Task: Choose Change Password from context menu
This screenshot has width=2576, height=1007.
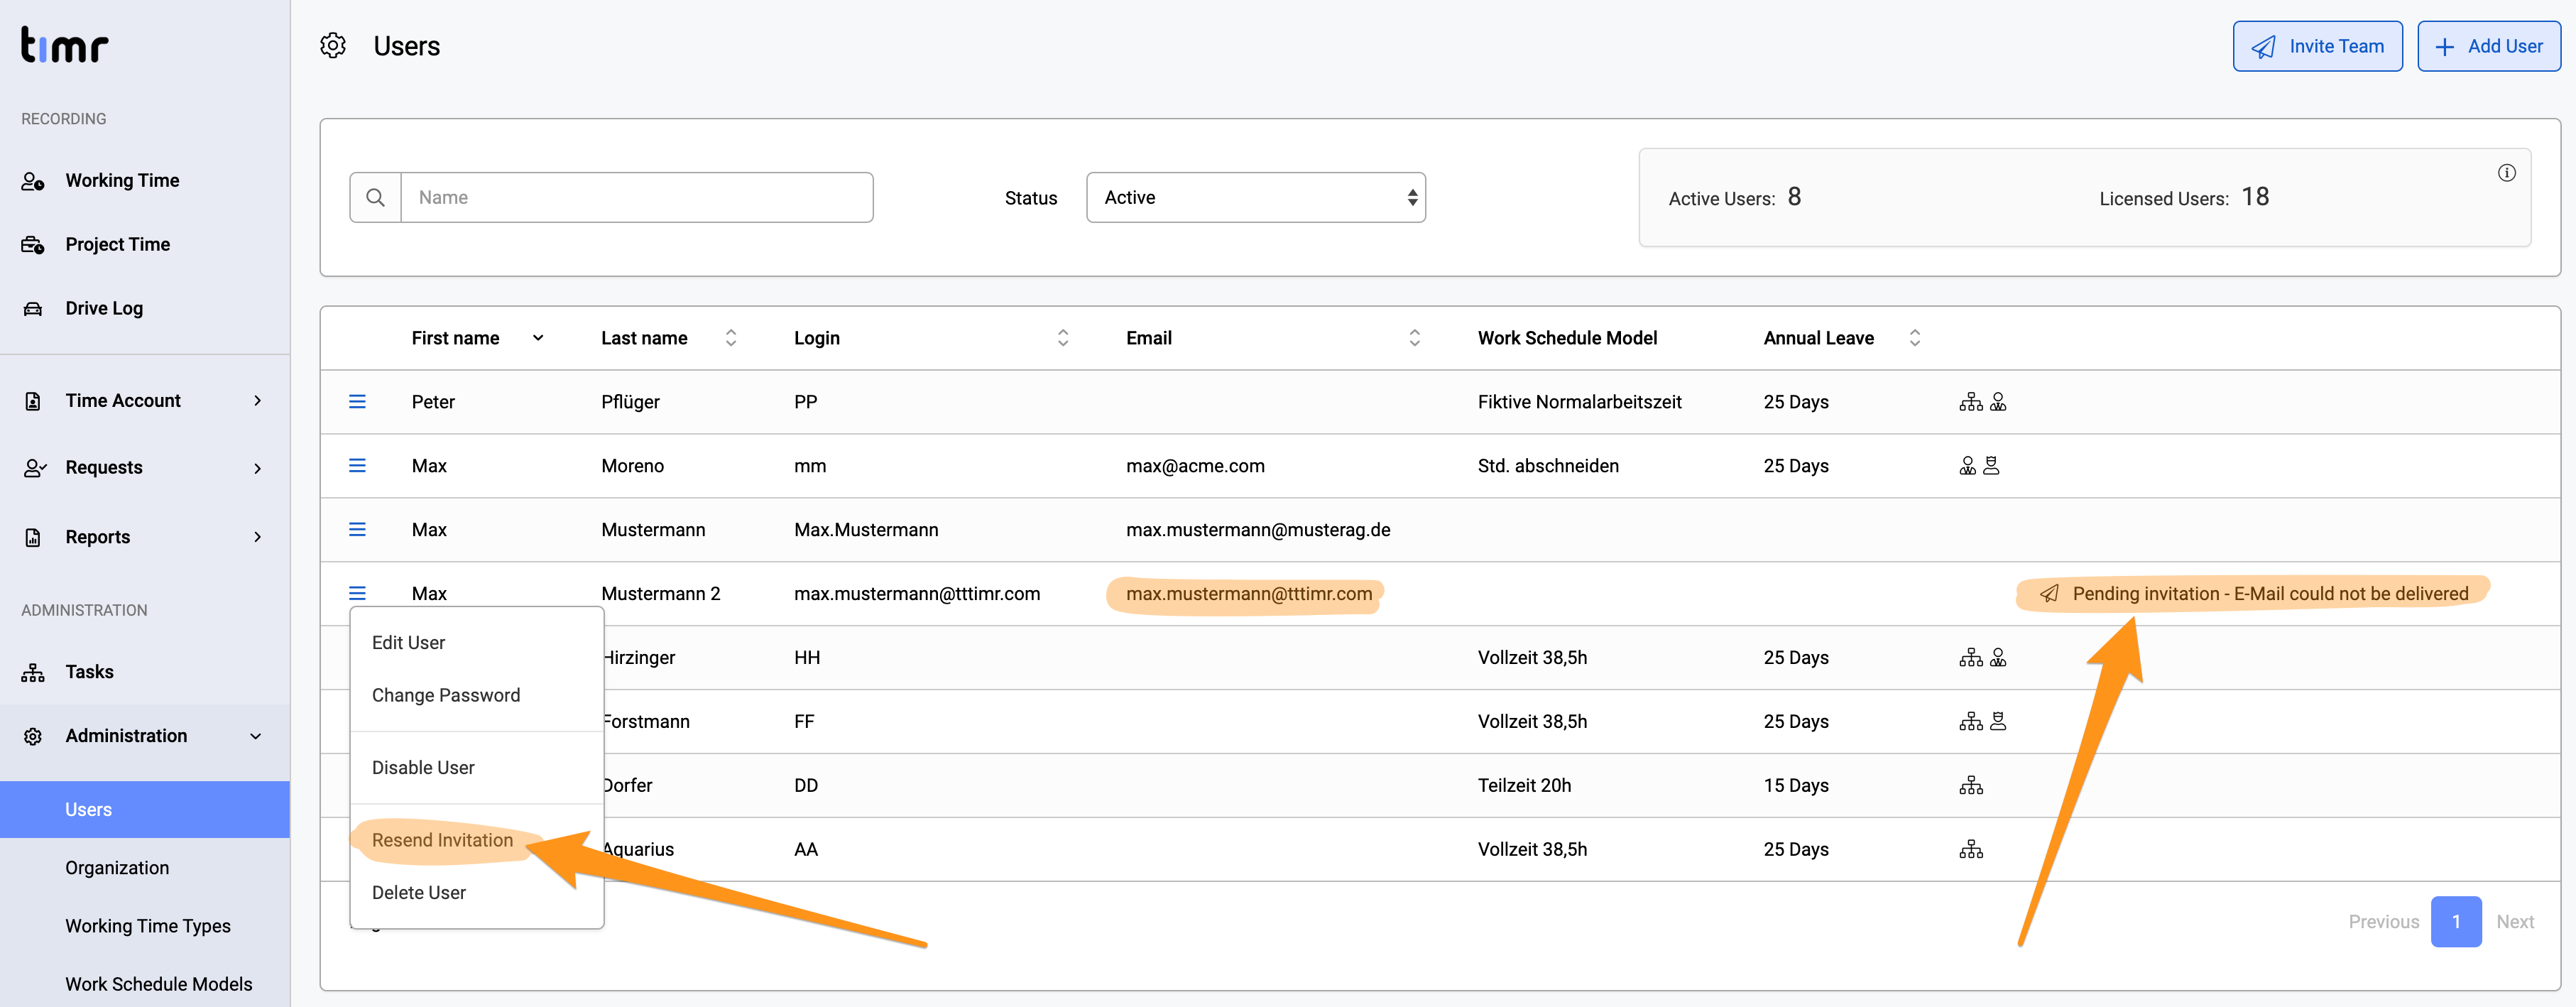Action: [x=446, y=695]
